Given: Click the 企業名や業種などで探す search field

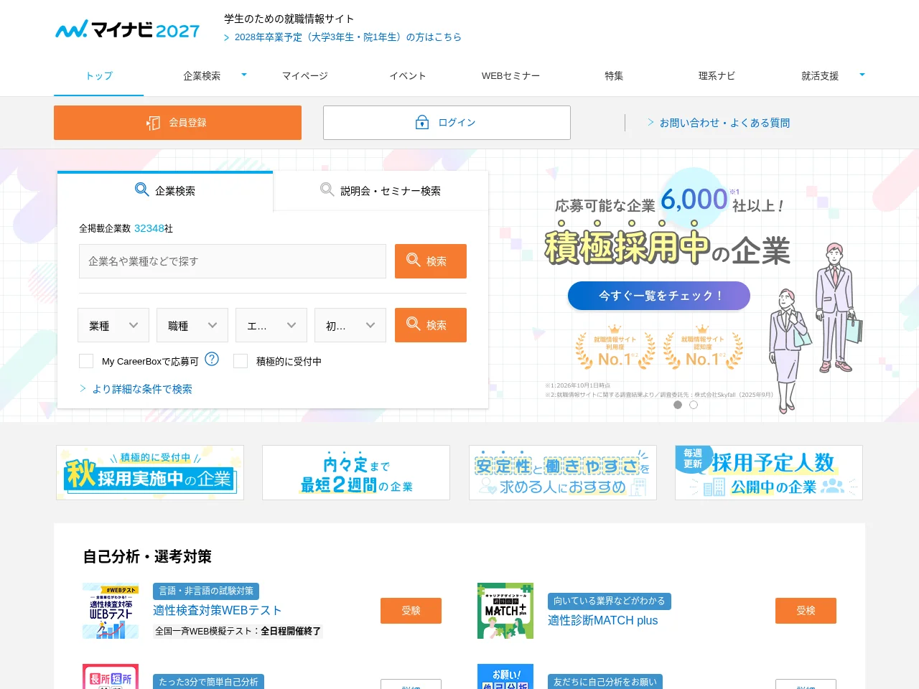Looking at the screenshot, I should click(x=233, y=261).
